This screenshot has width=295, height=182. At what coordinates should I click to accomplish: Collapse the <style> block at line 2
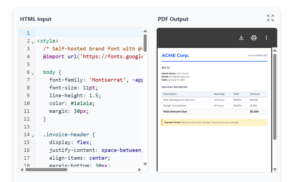tap(33, 42)
